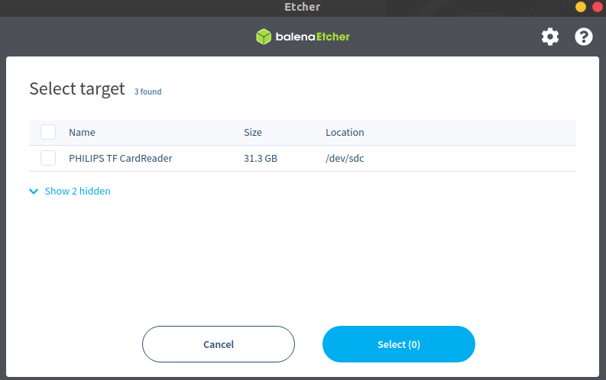Minimize the Etcher window with the yellow button
This screenshot has width=606, height=380.
click(581, 7)
